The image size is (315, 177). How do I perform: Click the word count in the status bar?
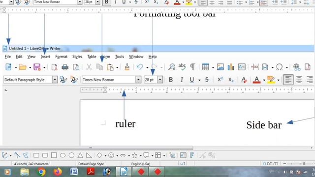(31, 164)
